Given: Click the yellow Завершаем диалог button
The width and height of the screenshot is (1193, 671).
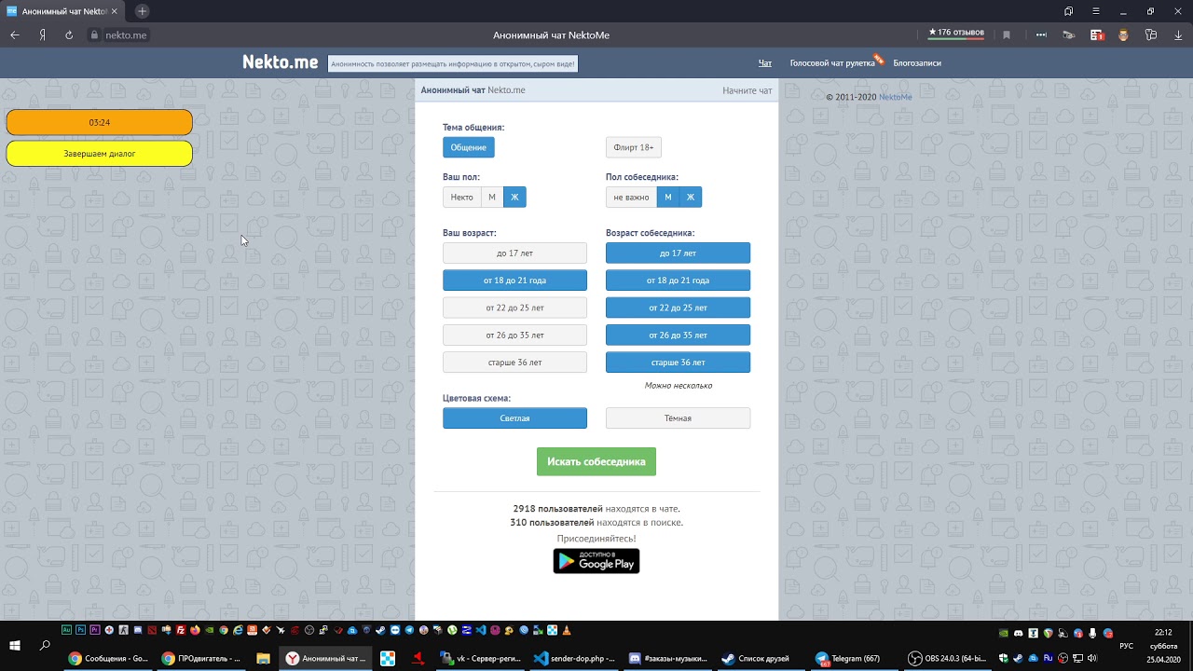Looking at the screenshot, I should tap(100, 153).
